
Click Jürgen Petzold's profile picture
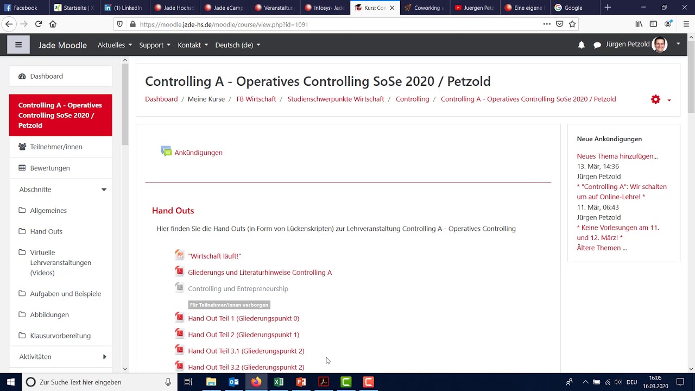(660, 45)
